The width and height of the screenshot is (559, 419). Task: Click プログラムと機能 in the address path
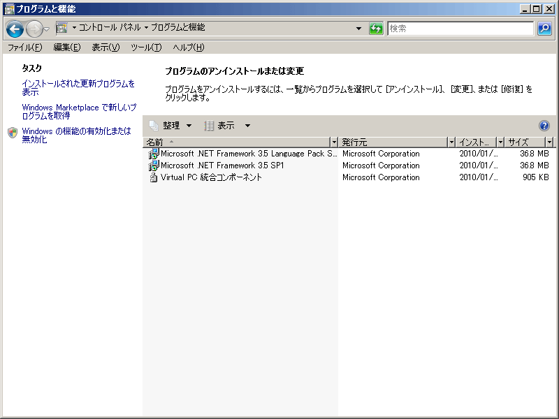click(178, 27)
